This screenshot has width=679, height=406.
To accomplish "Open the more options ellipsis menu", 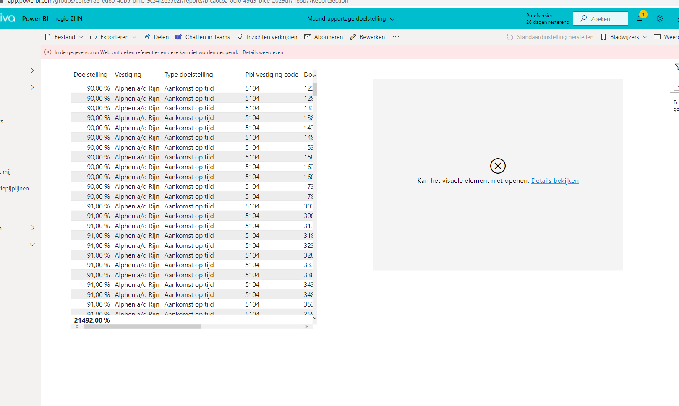I will [x=396, y=37].
